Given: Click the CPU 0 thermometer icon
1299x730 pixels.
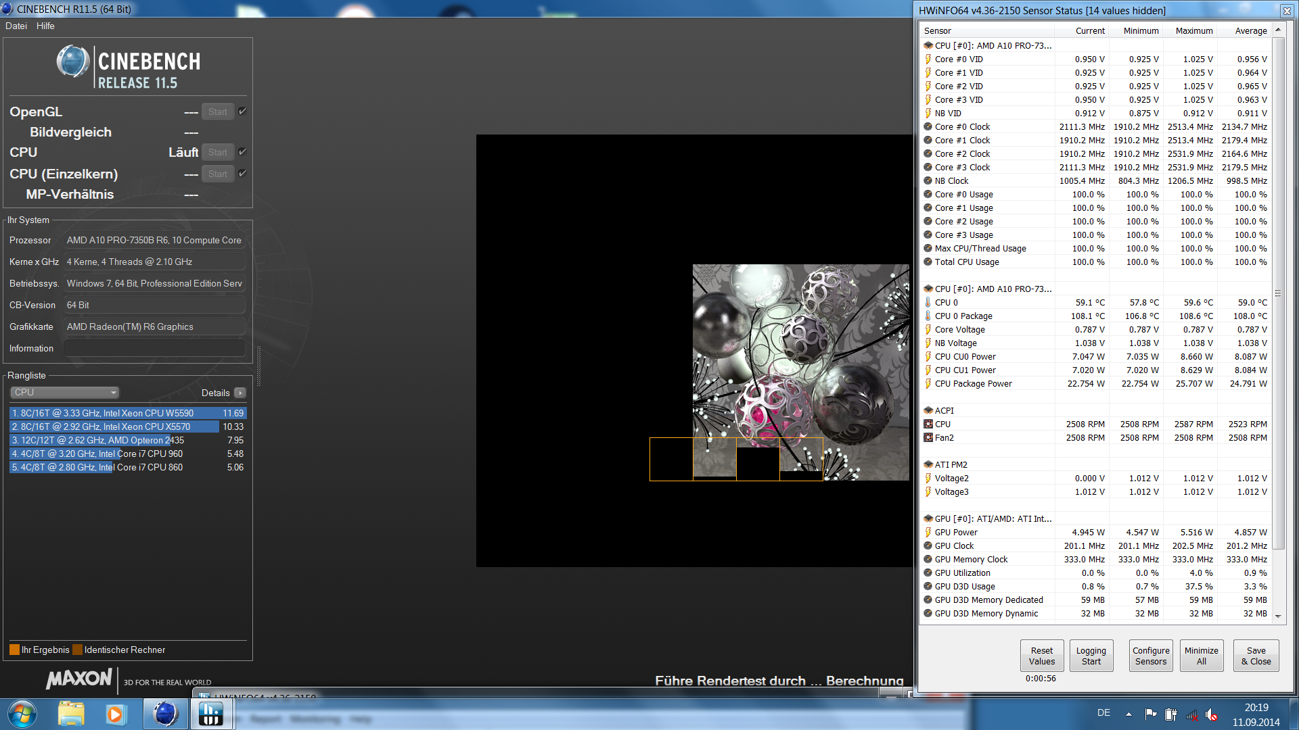Looking at the screenshot, I should 928,303.
